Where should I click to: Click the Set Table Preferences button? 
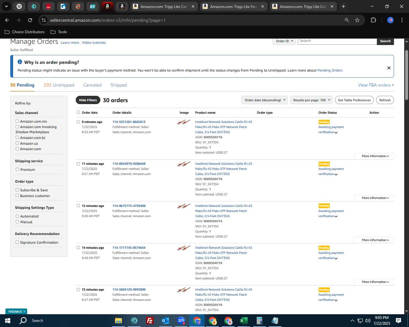[x=354, y=100]
